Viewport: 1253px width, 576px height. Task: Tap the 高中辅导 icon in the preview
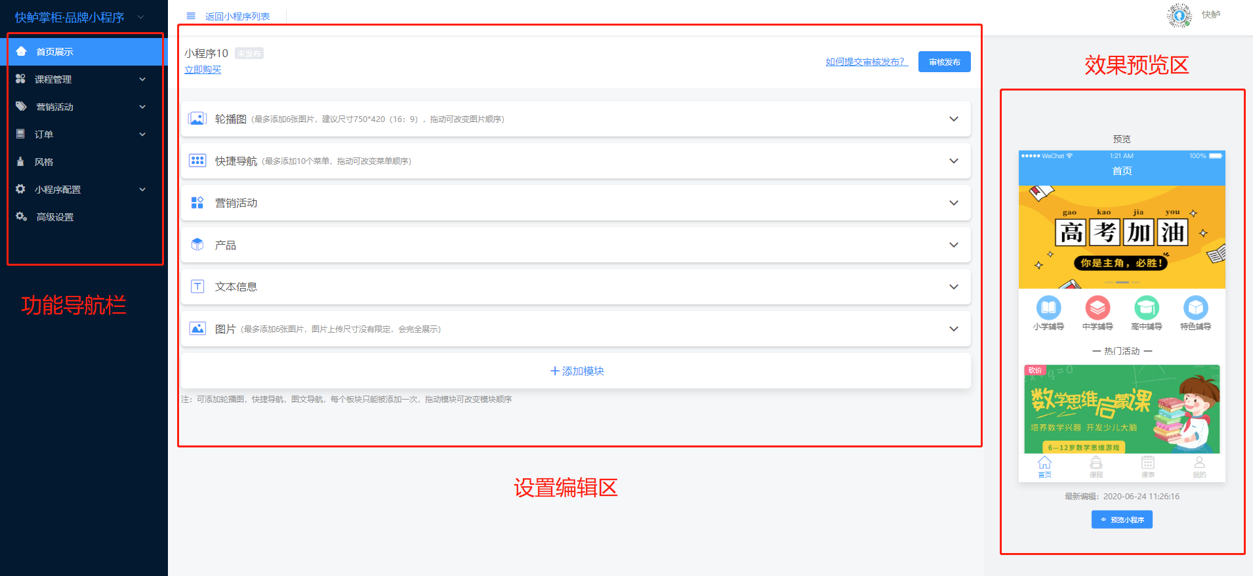tap(1146, 308)
